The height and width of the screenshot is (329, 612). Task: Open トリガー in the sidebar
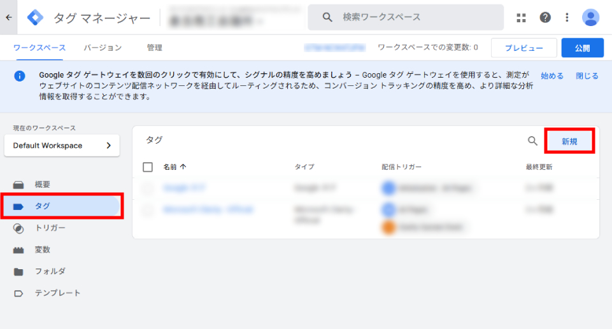coord(50,228)
